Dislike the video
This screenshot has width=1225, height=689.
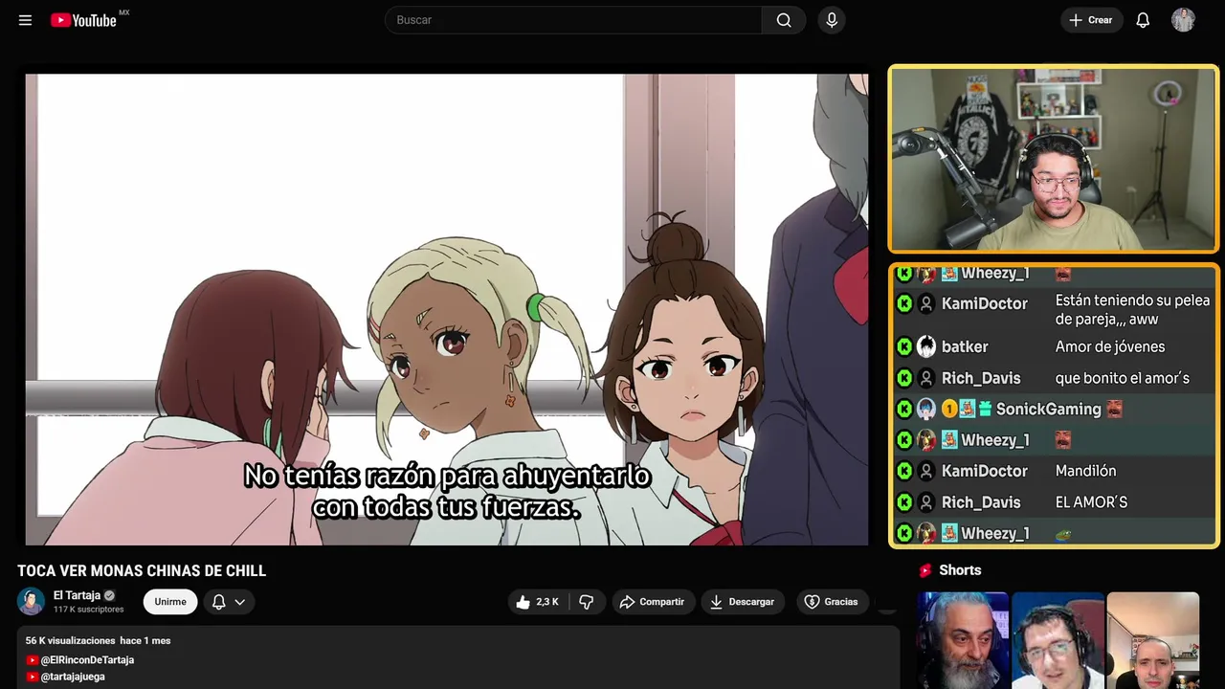click(587, 602)
